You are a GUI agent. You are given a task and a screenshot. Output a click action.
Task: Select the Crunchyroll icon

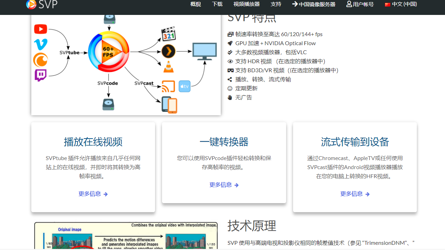(40, 59)
